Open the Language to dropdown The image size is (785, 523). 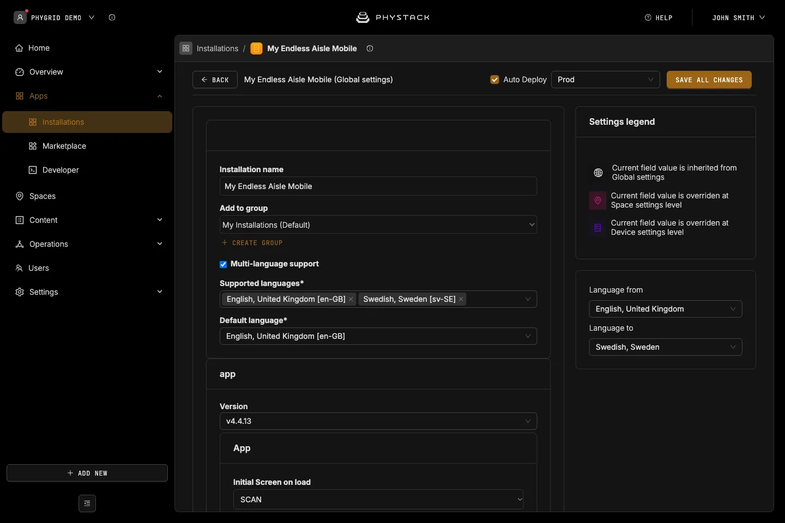666,347
